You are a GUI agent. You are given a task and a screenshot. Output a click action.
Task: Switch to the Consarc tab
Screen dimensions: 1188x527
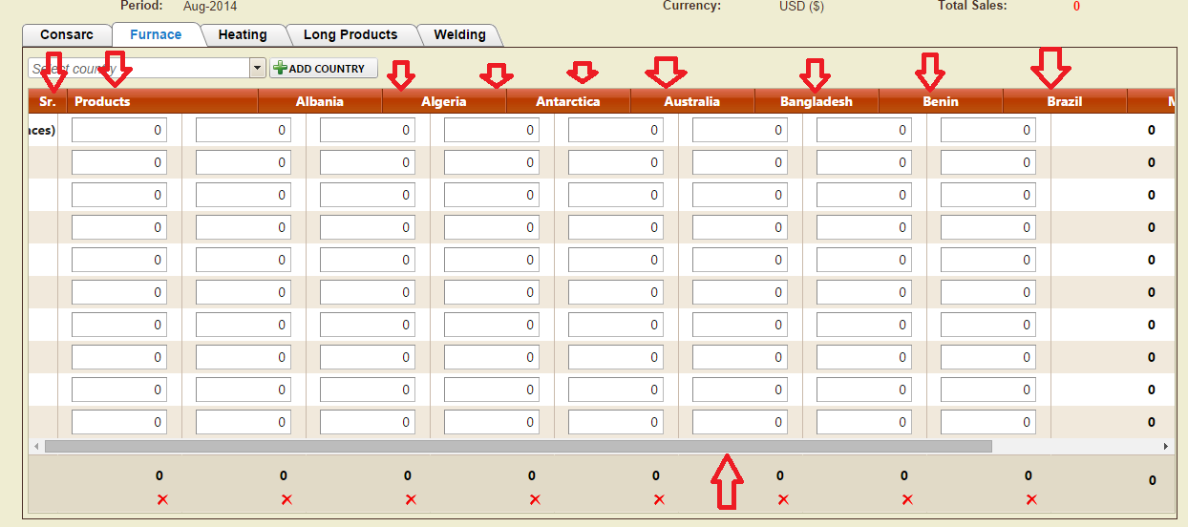pyautogui.click(x=67, y=35)
